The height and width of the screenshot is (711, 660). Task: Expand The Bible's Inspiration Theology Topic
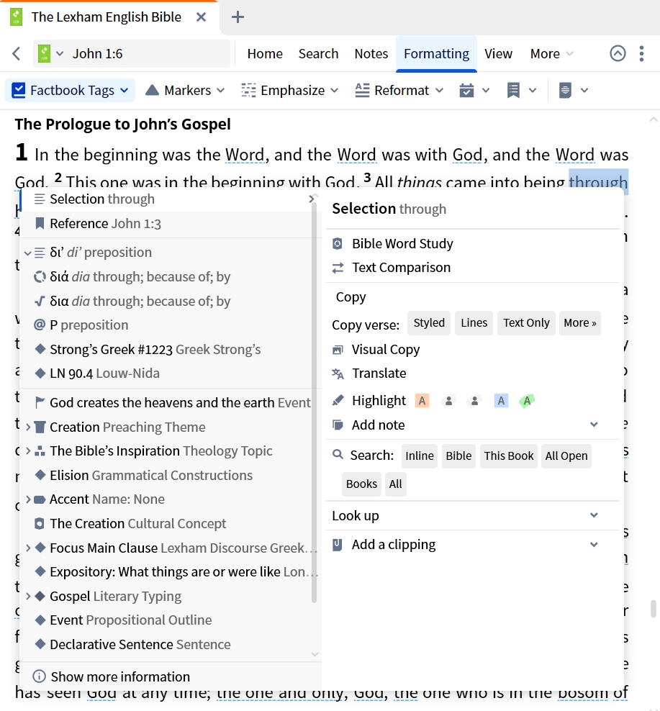(28, 451)
